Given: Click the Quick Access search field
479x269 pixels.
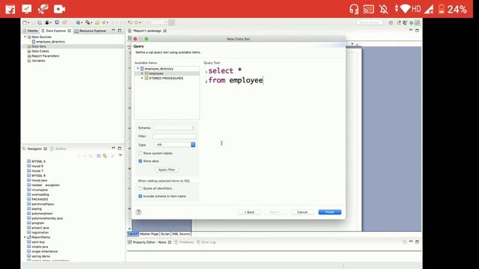Looking at the screenshot, I should pos(370,22).
